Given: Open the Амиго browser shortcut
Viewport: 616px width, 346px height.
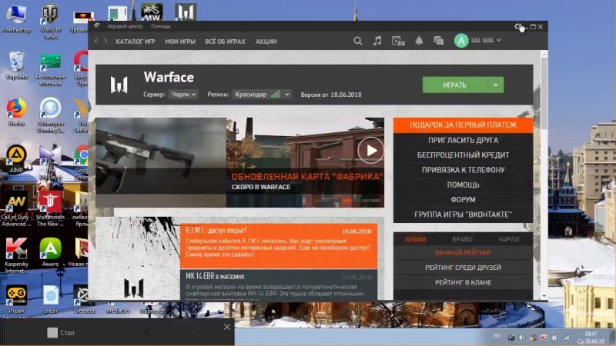Looking at the screenshot, I should [x=50, y=252].
